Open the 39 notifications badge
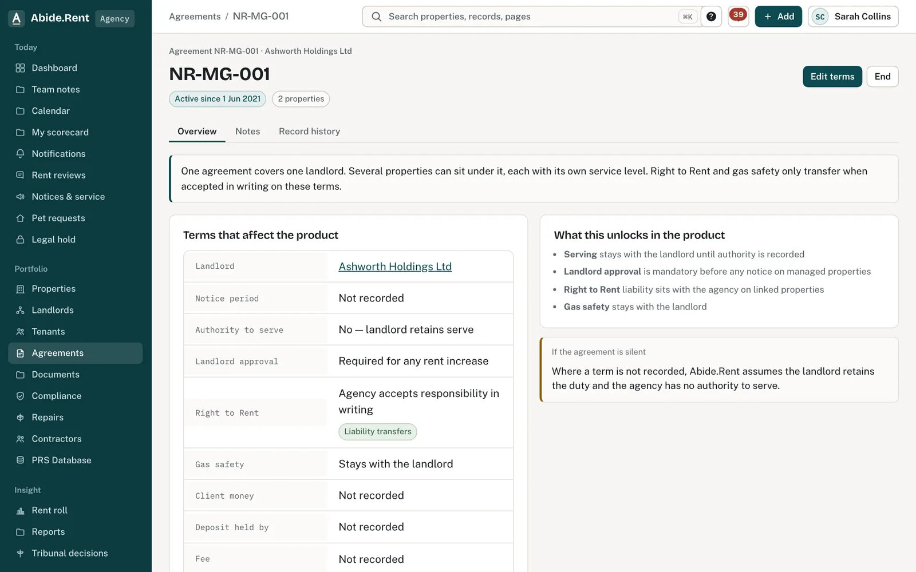This screenshot has width=916, height=572. [x=739, y=16]
